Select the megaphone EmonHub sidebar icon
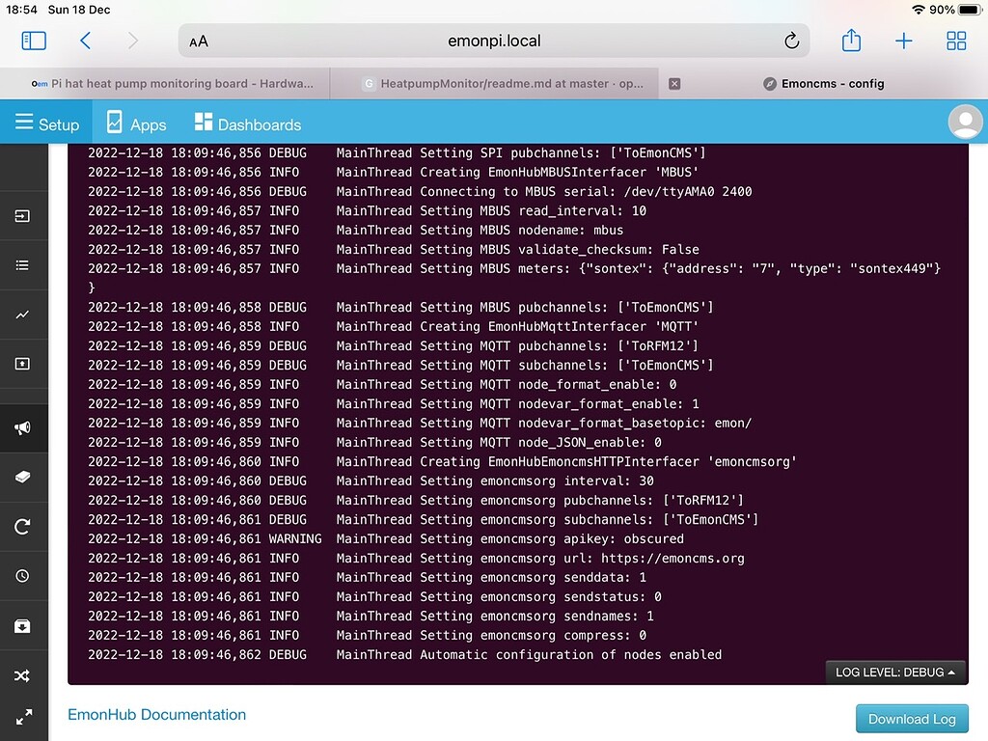The height and width of the screenshot is (741, 988). pos(22,428)
